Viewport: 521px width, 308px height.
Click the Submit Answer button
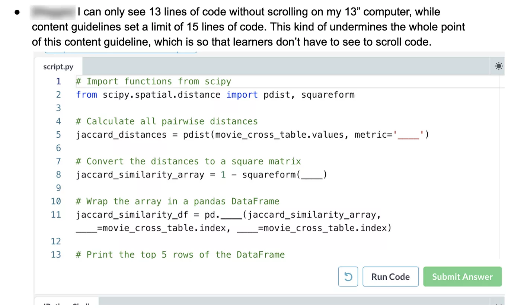pos(462,277)
